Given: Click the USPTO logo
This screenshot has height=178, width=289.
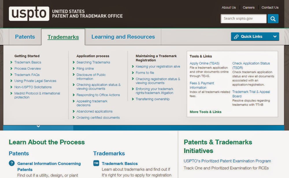Looking at the screenshot, I should 29,14.
